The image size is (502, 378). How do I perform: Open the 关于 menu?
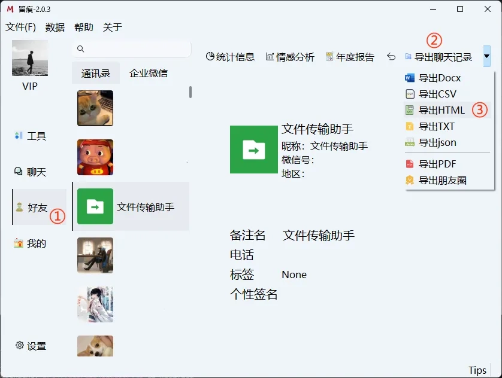pyautogui.click(x=113, y=27)
